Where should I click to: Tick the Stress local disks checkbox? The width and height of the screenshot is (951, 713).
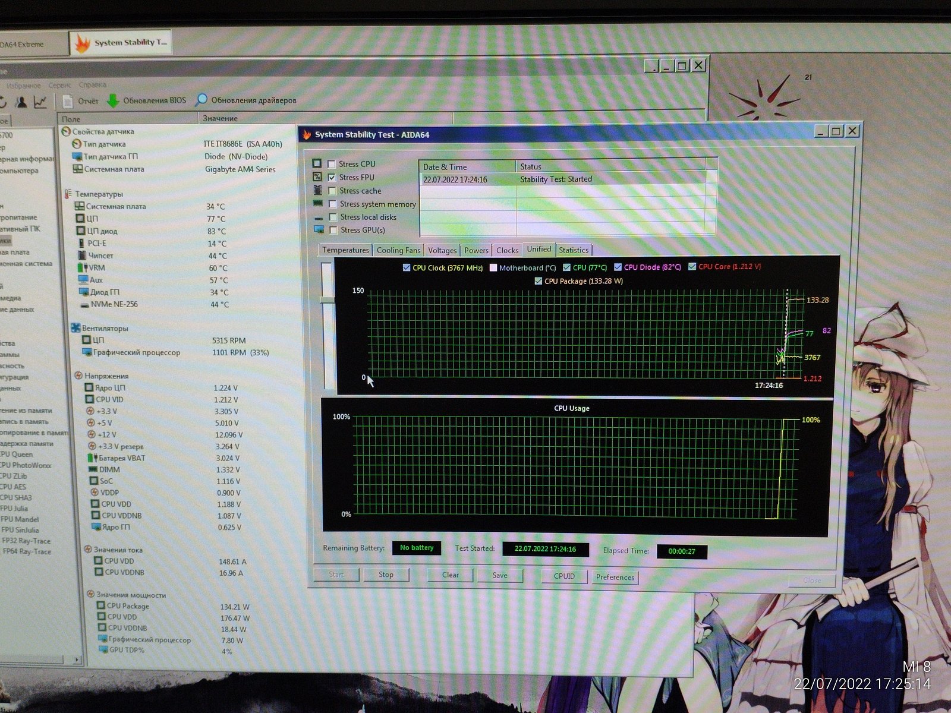click(333, 217)
